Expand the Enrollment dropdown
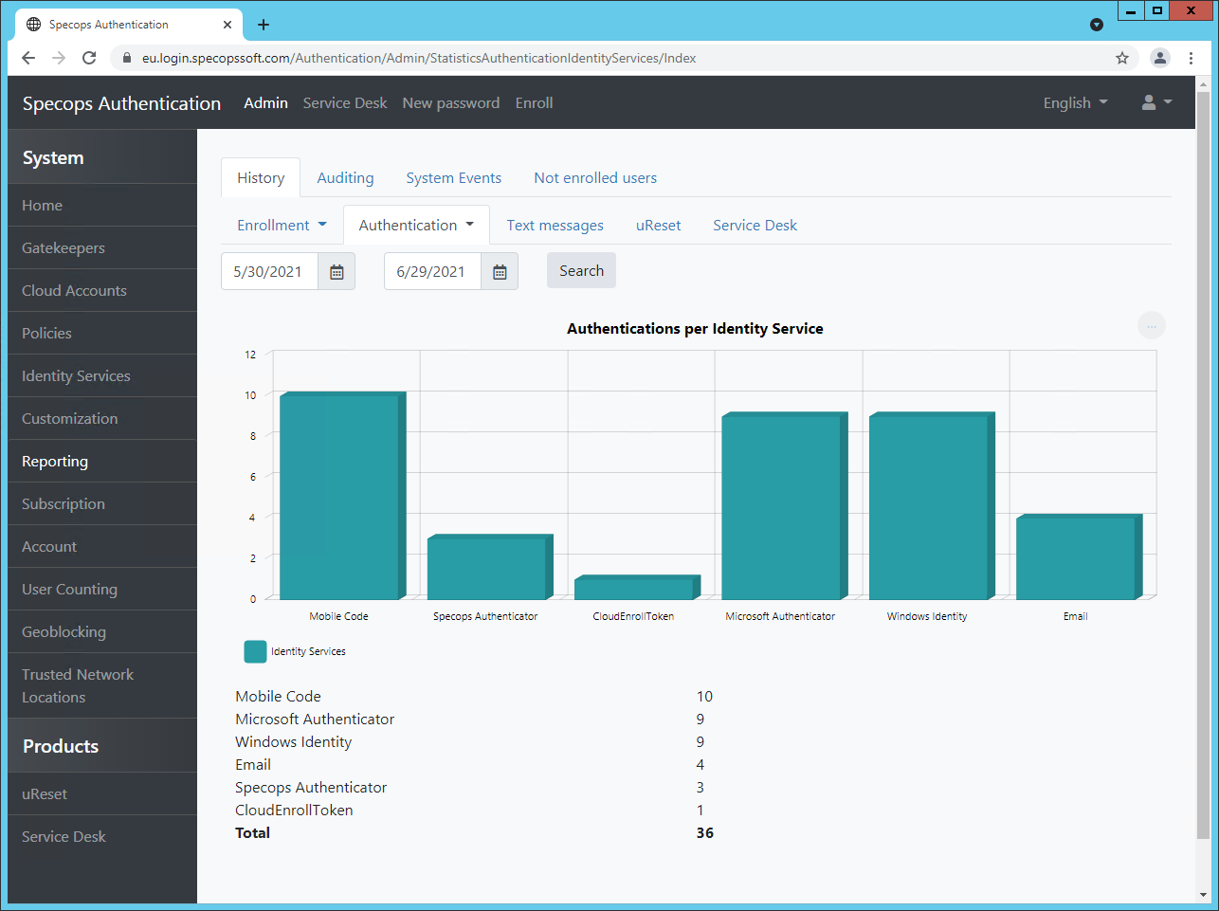The height and width of the screenshot is (911, 1219). tap(282, 226)
